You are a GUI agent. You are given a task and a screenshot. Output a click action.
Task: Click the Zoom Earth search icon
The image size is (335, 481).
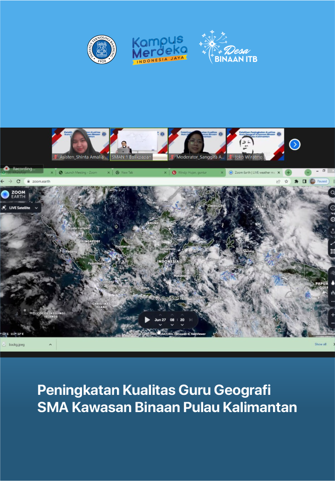(332, 192)
